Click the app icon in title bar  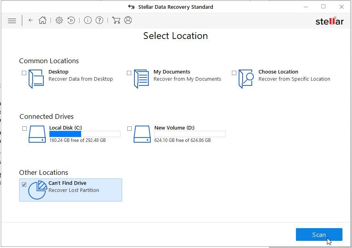click(x=131, y=7)
